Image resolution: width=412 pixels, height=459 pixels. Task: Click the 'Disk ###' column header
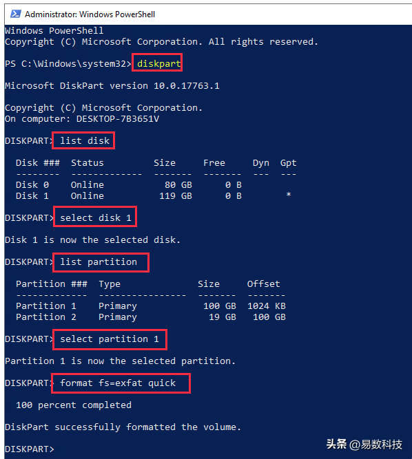click(38, 163)
